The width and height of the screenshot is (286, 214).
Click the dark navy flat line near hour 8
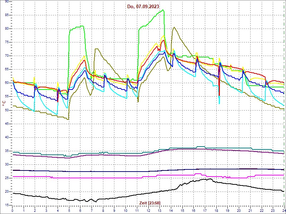(x=103, y=172)
